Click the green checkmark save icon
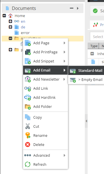This screenshot has width=104, height=174. (x=95, y=11)
